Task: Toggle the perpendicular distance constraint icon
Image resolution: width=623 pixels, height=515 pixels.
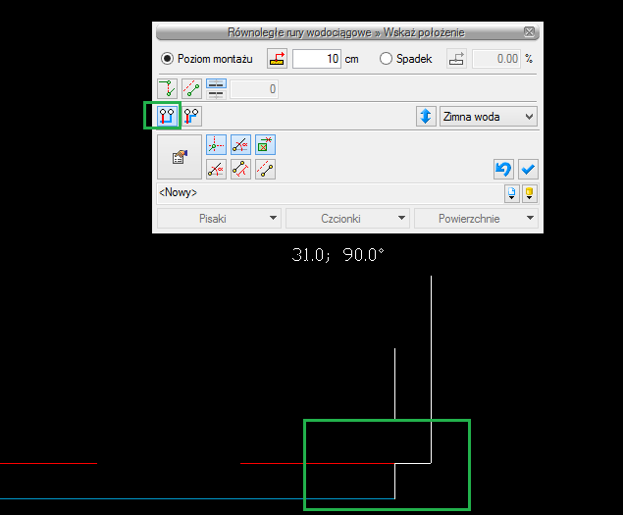Action: 240,170
